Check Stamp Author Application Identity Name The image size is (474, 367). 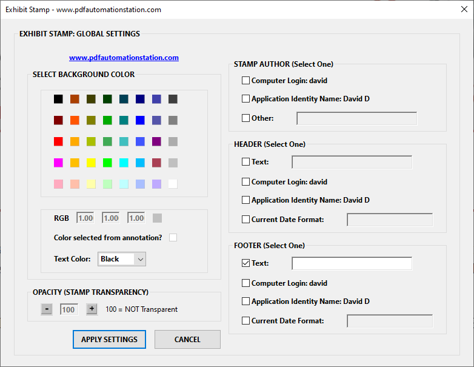pyautogui.click(x=245, y=99)
